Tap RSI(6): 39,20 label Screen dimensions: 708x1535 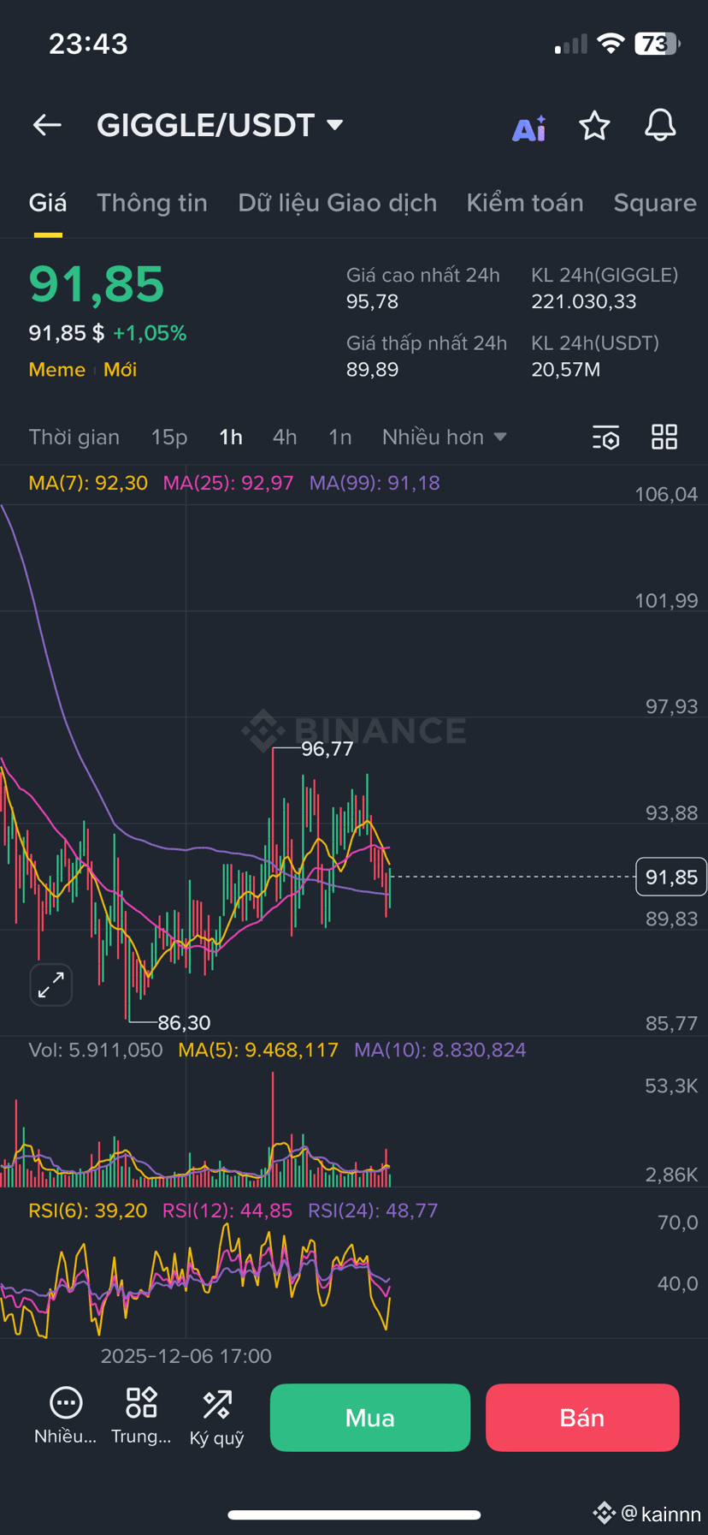(88, 1211)
